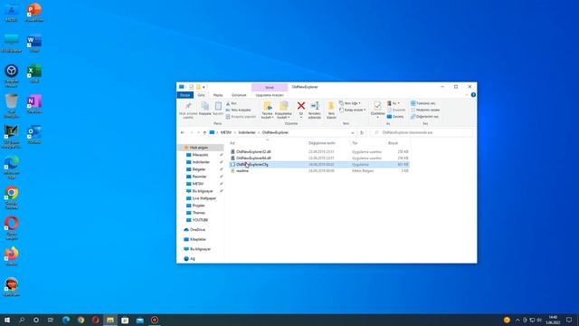Click Yolu kopyala (Copy path)

pyautogui.click(x=238, y=110)
